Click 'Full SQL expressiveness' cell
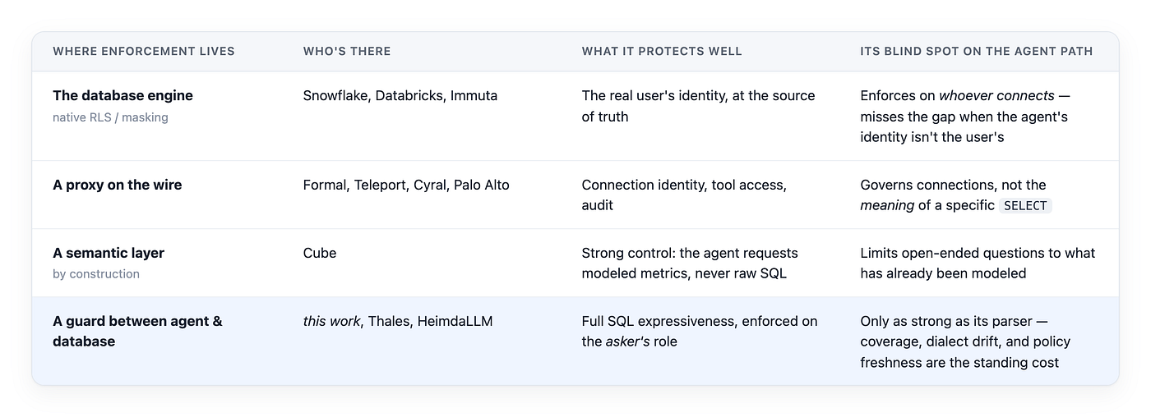The height and width of the screenshot is (417, 1151). [700, 331]
